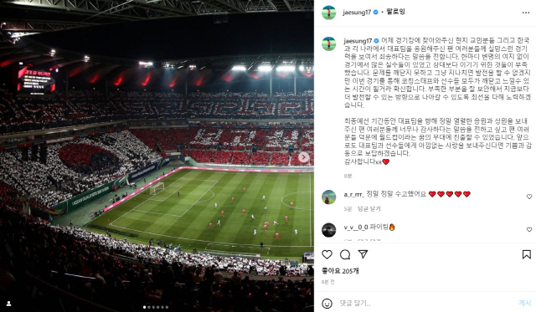Like the post with the heart icon
The height and width of the screenshot is (312, 536).
327,254
